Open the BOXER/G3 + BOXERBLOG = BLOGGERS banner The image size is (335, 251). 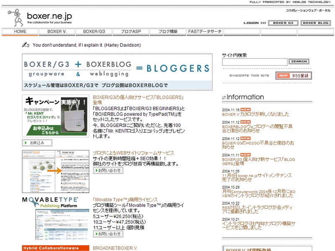pyautogui.click(x=117, y=72)
